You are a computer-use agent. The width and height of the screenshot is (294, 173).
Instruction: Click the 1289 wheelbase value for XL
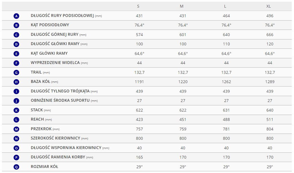[270, 82]
